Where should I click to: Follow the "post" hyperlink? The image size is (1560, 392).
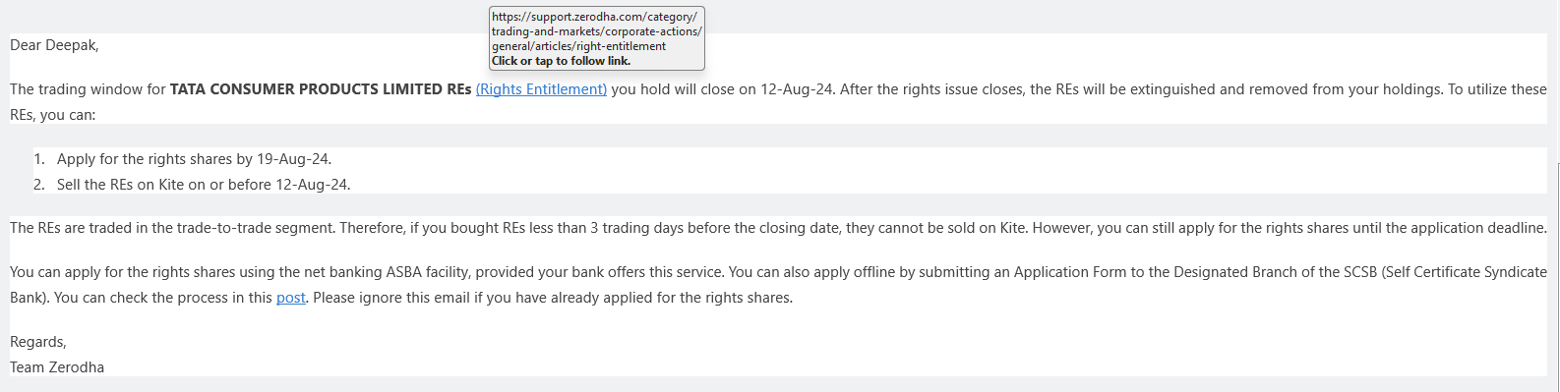(290, 298)
